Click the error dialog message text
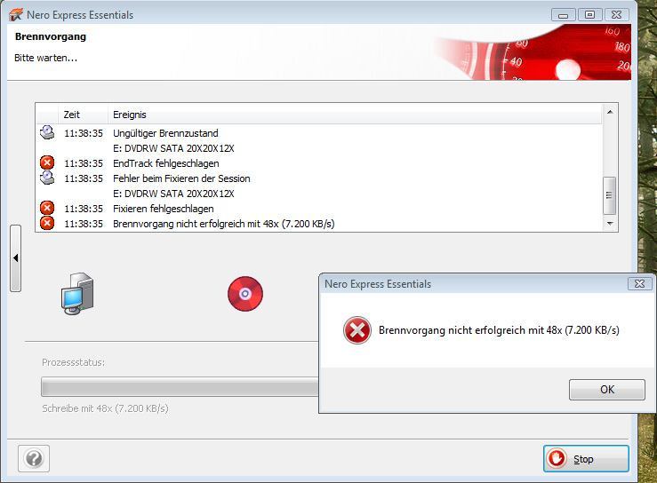657x483 pixels. click(x=499, y=330)
